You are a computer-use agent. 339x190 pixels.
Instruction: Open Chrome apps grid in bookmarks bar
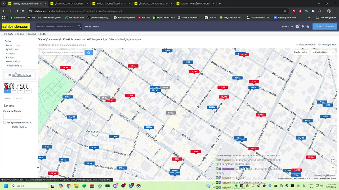(x=3, y=17)
